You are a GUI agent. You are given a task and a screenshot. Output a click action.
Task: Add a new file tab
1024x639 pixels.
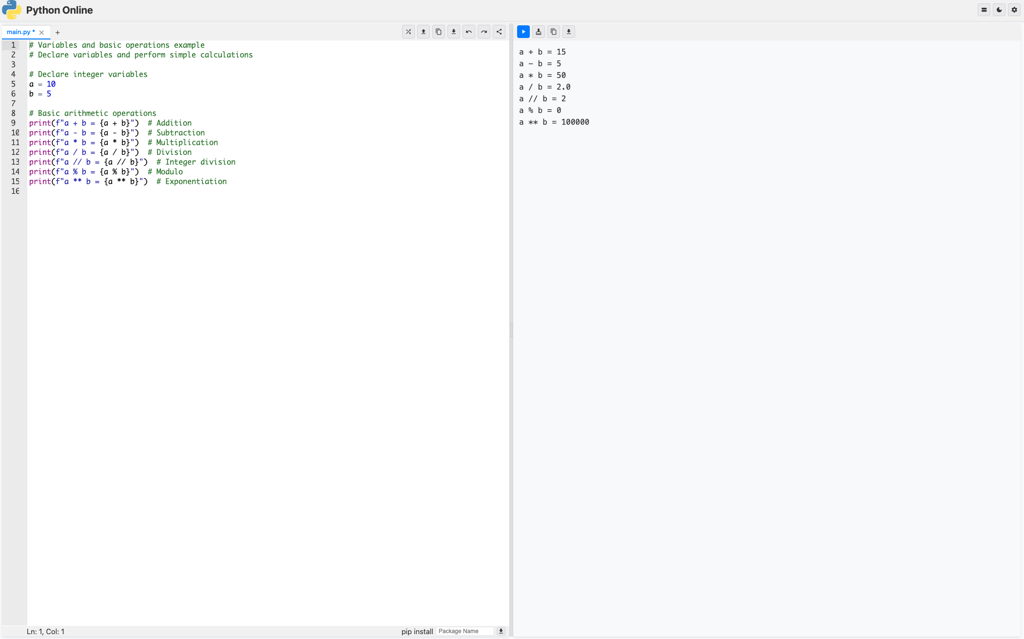click(x=58, y=33)
